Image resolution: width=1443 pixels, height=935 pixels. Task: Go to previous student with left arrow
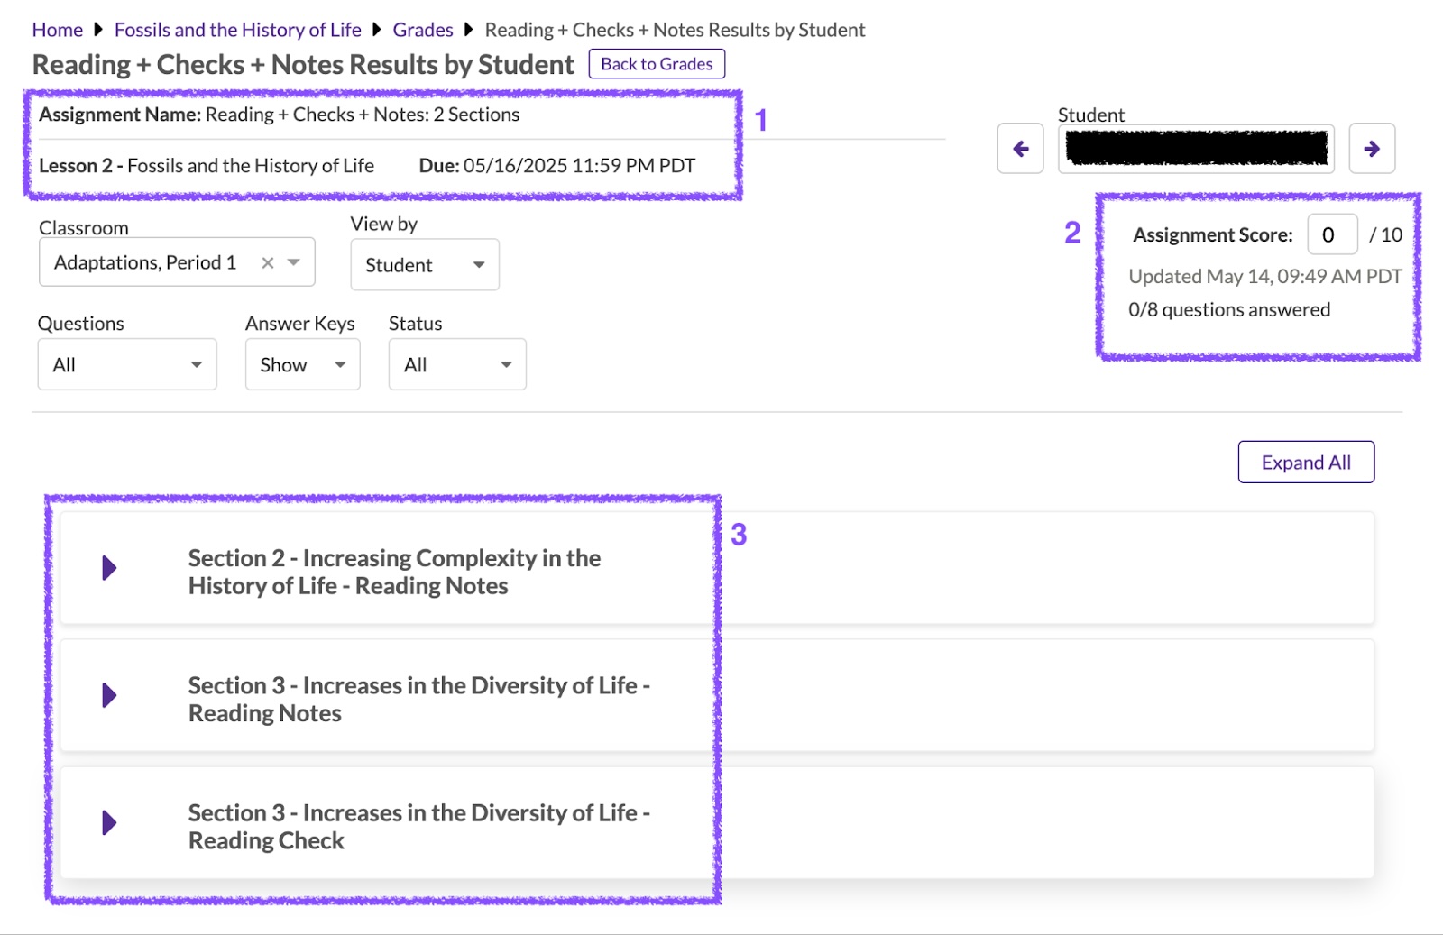coord(1020,148)
